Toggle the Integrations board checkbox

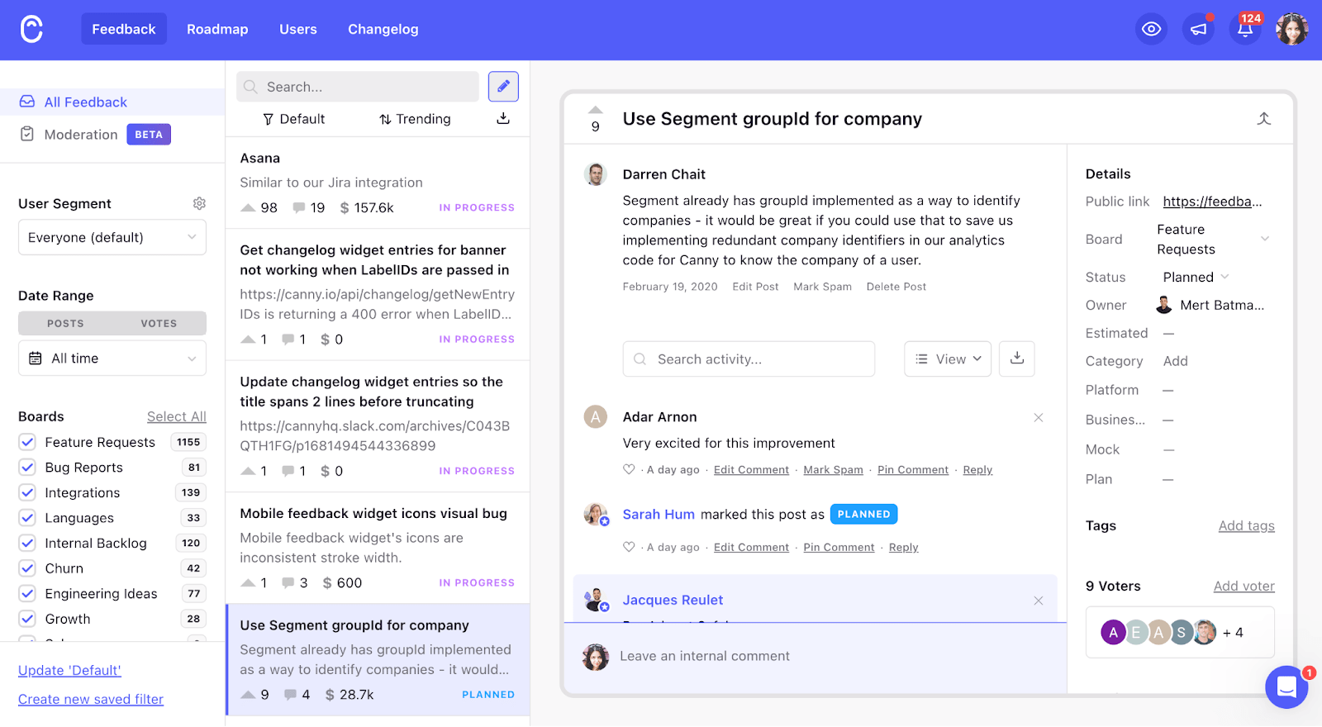27,493
